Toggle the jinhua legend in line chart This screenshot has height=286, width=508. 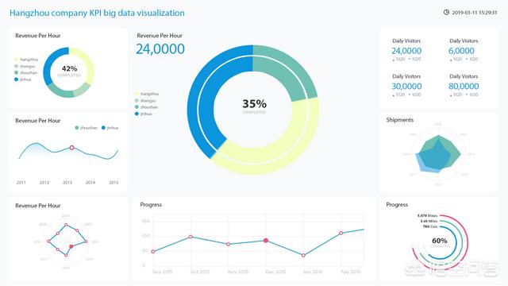tap(110, 128)
